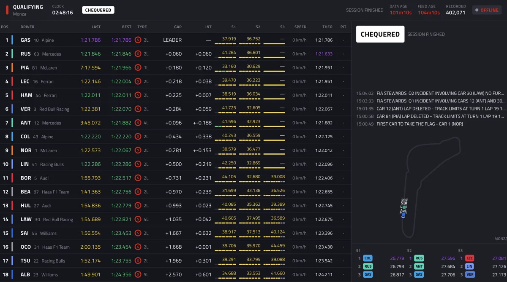This screenshot has width=507, height=282.
Task: Click the INT column header
Action: pyautogui.click(x=208, y=27)
